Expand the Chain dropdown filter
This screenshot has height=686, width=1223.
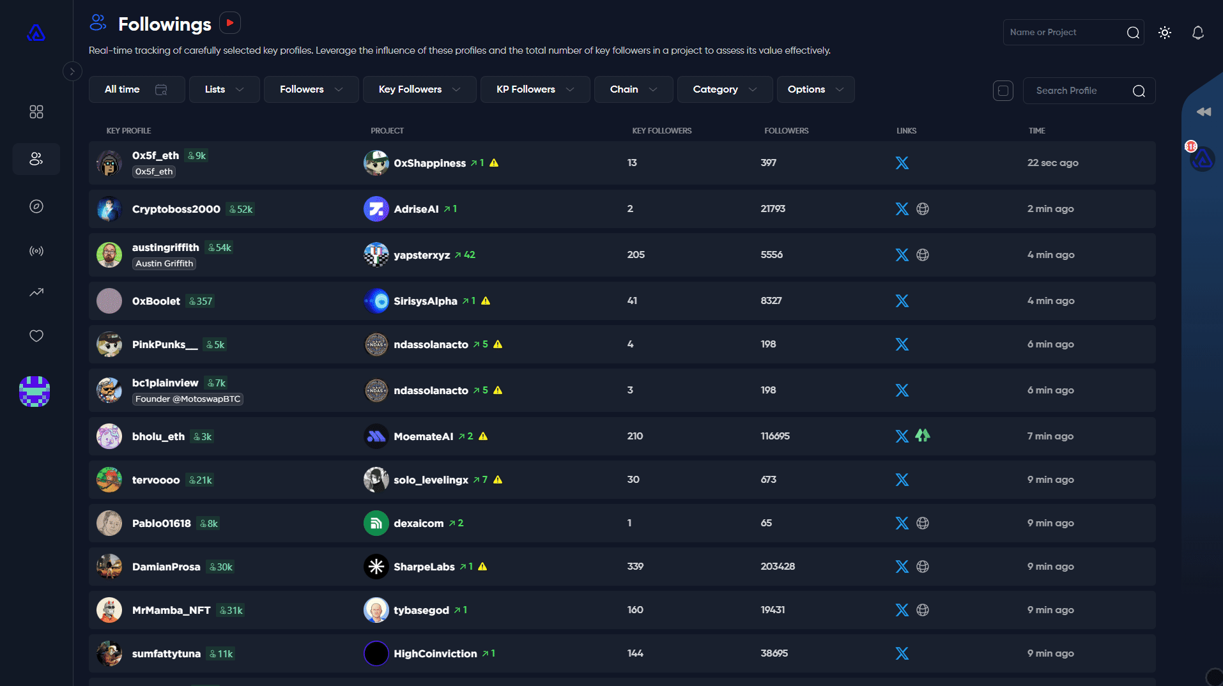tap(633, 89)
